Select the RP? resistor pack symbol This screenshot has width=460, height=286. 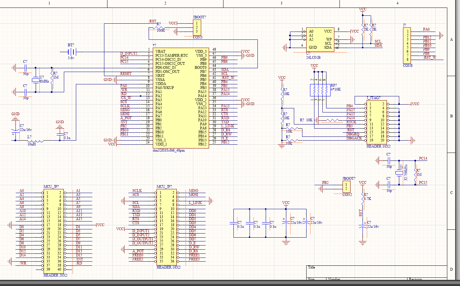(x=321, y=91)
